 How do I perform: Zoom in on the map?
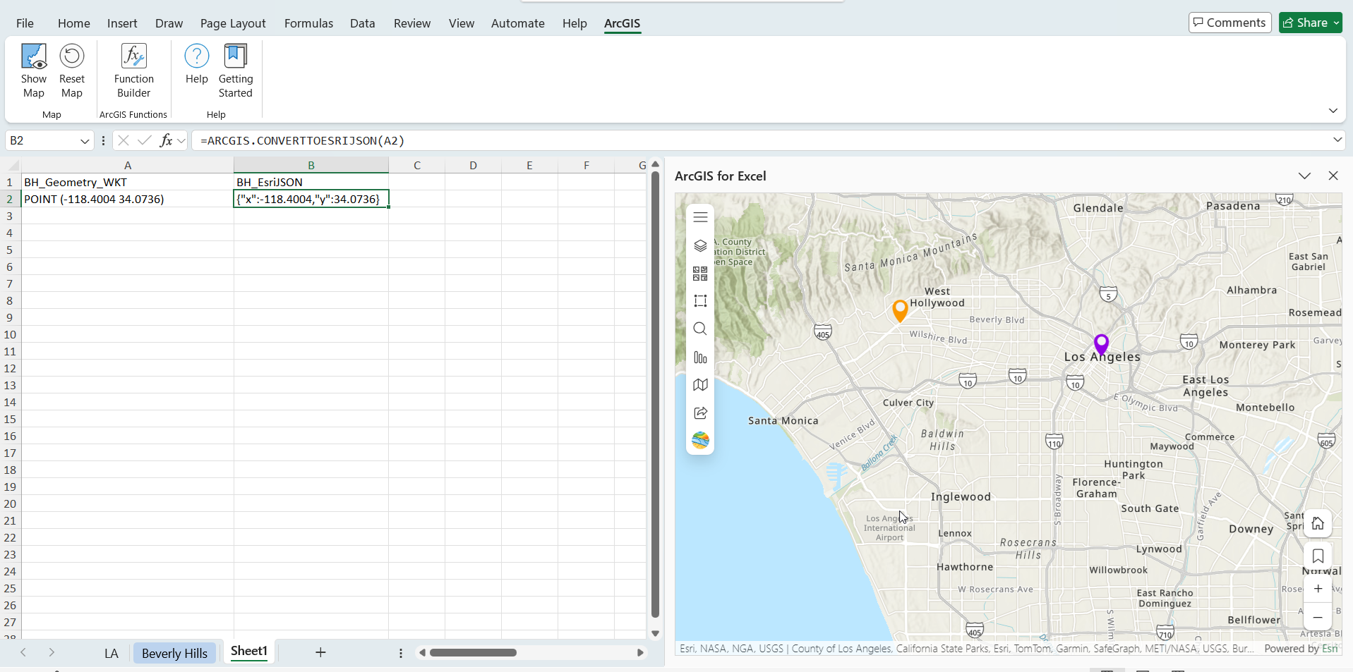(1317, 589)
